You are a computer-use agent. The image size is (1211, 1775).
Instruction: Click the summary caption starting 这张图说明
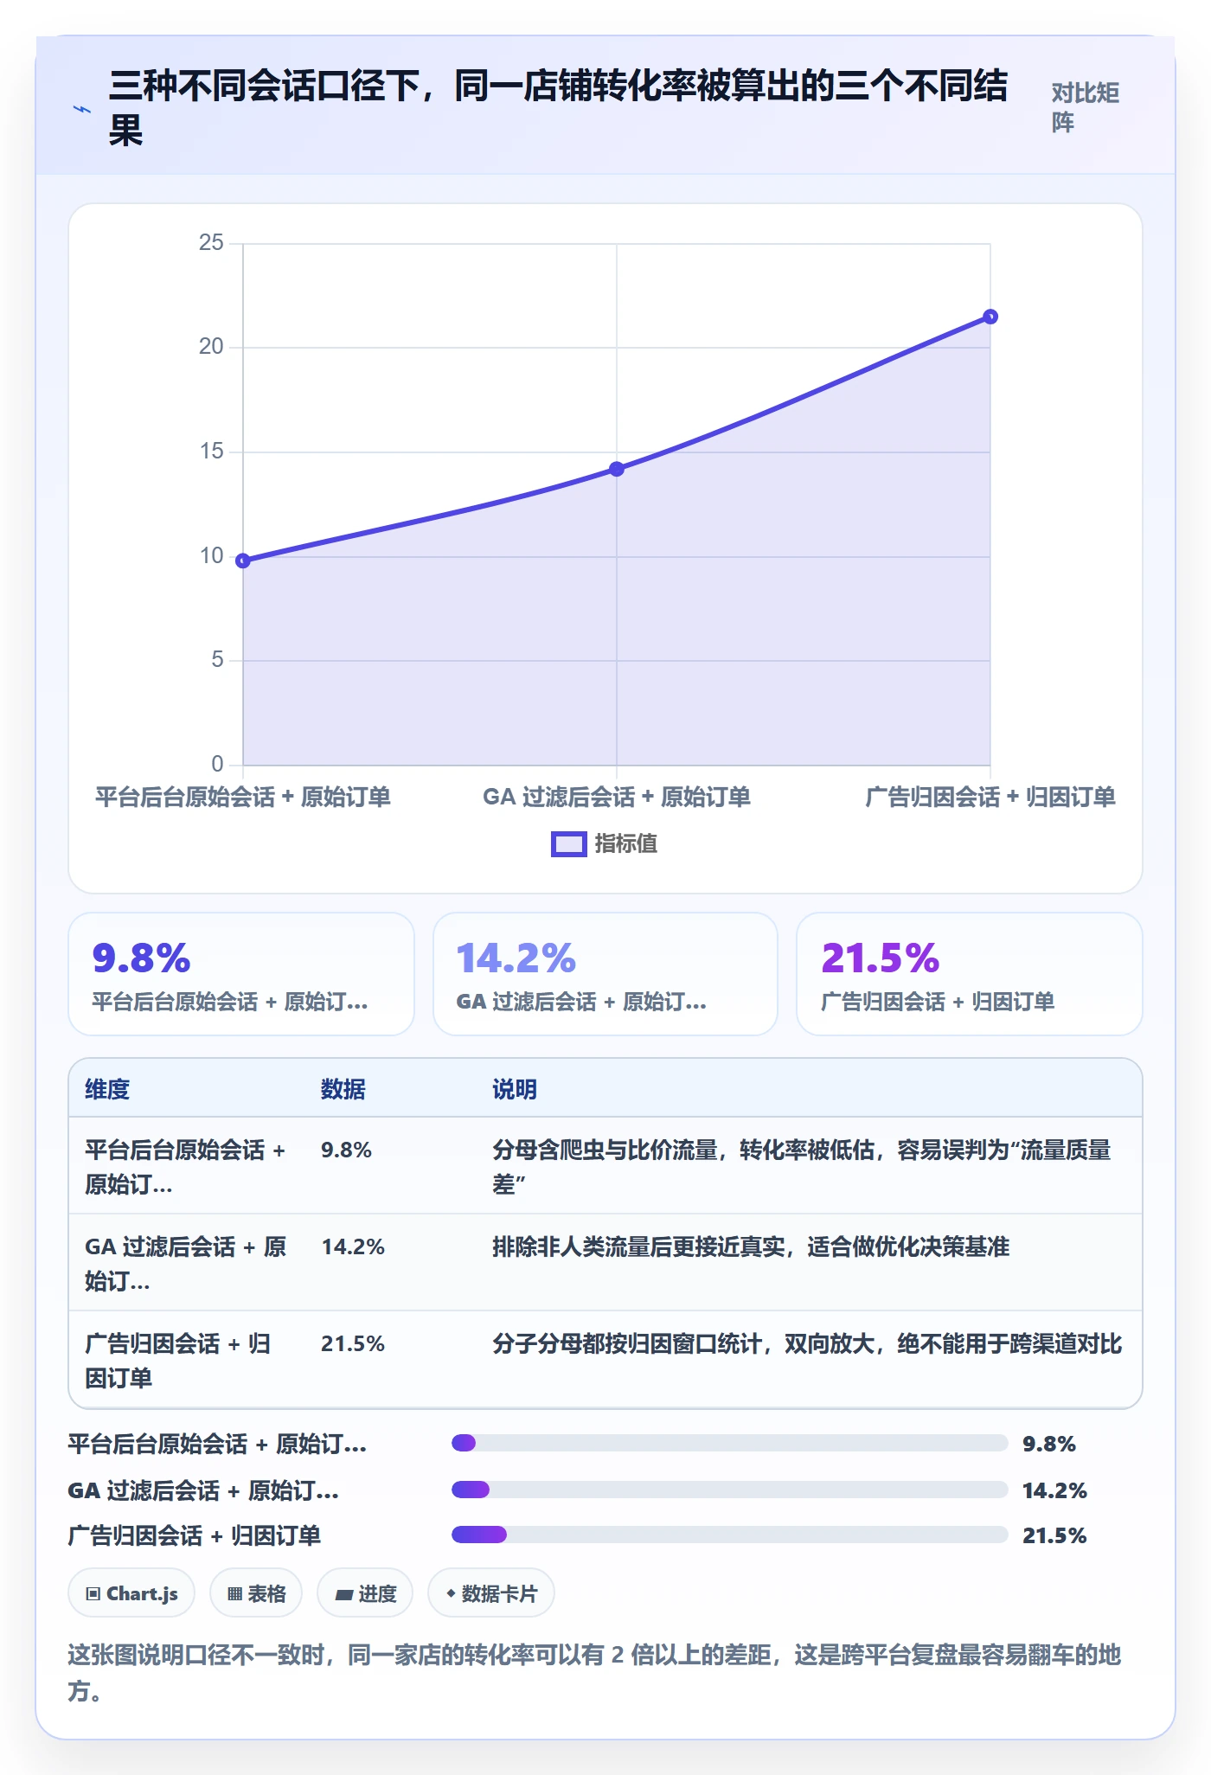click(594, 1672)
